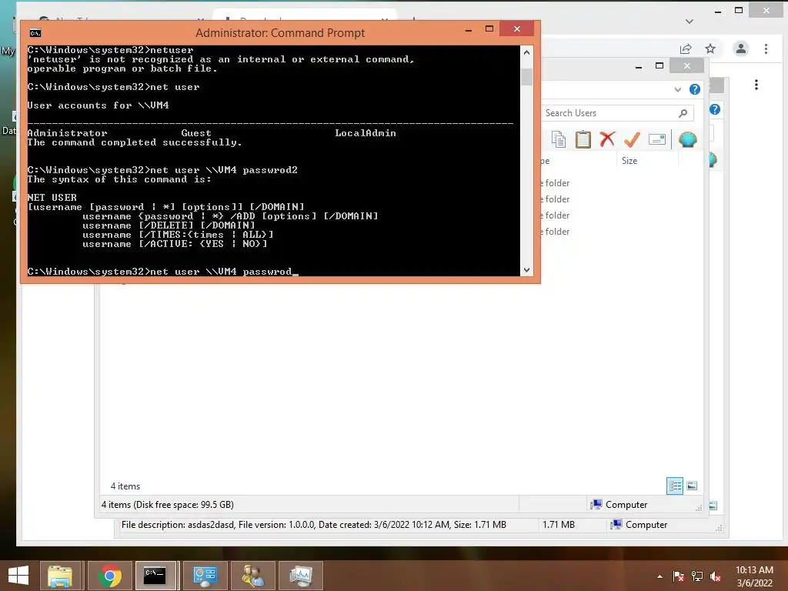
Task: Click the network tray icon
Action: [x=697, y=576]
